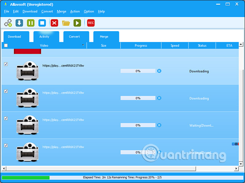Image resolution: width=245 pixels, height=183 pixels.
Task: Click the horizontal scrollbar right arrow
Action: pos(237,169)
